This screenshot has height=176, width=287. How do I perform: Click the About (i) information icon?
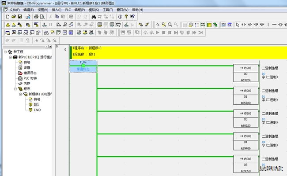pos(120,16)
